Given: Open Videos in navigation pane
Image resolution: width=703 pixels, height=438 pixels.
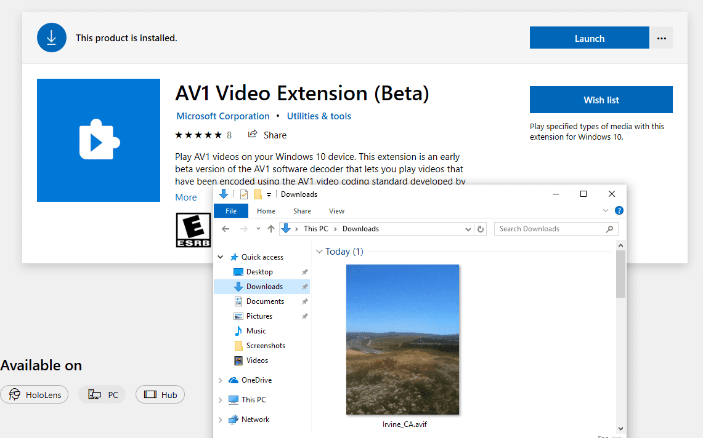Looking at the screenshot, I should click(257, 360).
